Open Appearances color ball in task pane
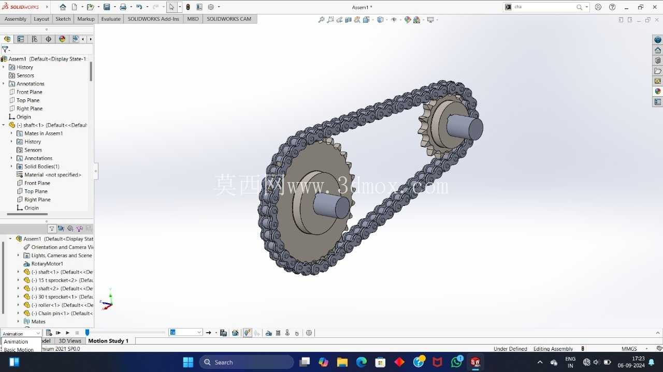This screenshot has height=372, width=663. point(658,92)
